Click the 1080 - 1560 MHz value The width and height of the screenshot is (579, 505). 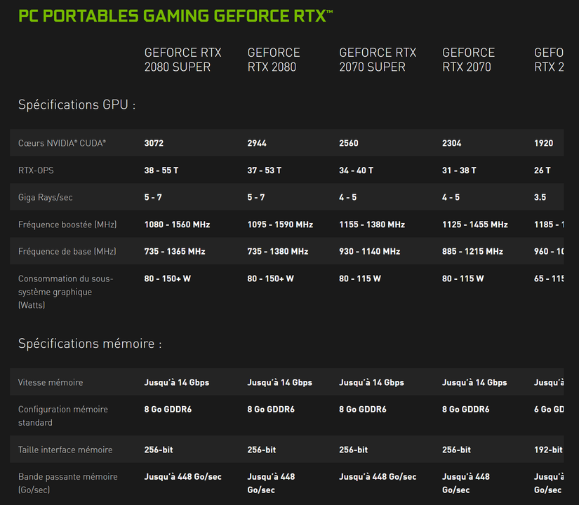click(177, 224)
